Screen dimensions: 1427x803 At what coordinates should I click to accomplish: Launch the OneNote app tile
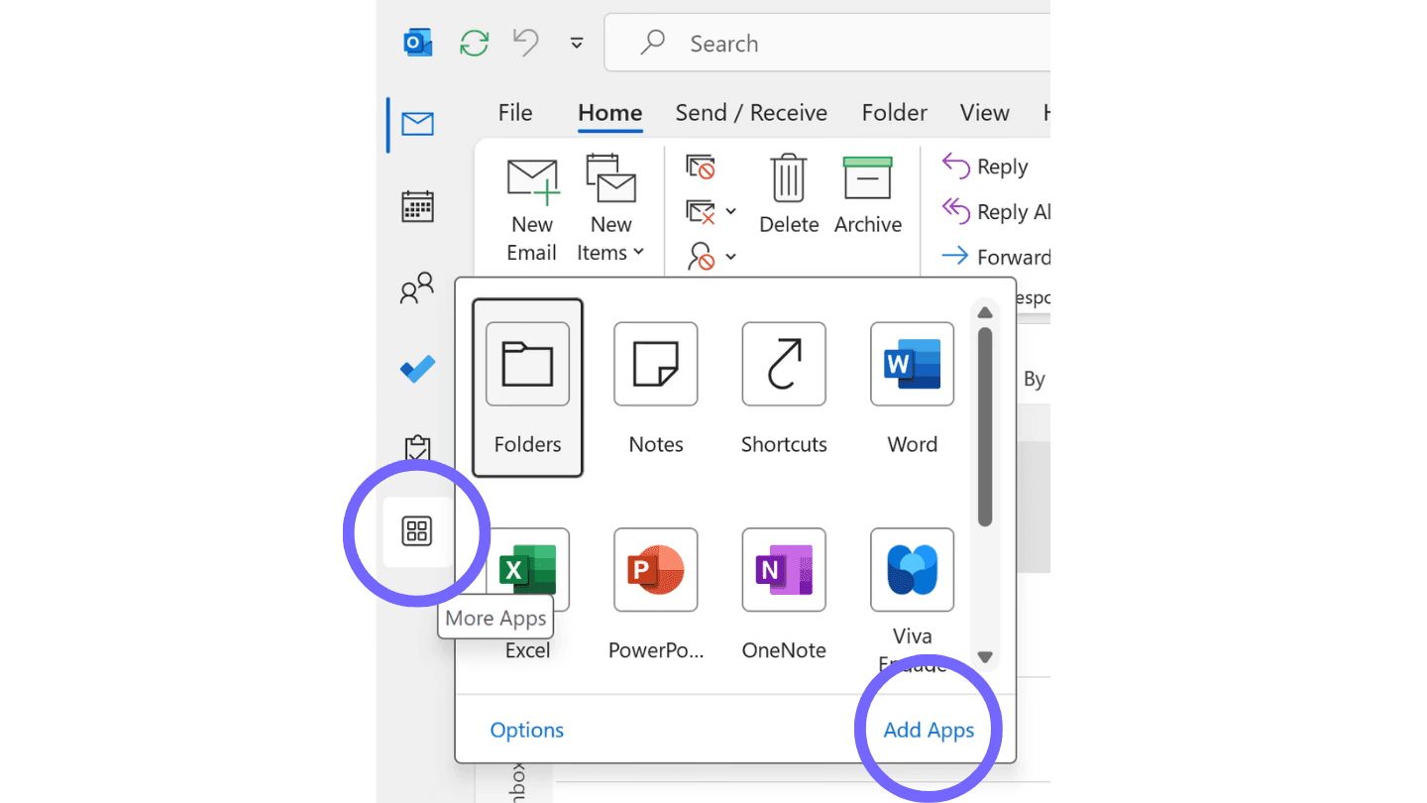(x=784, y=594)
